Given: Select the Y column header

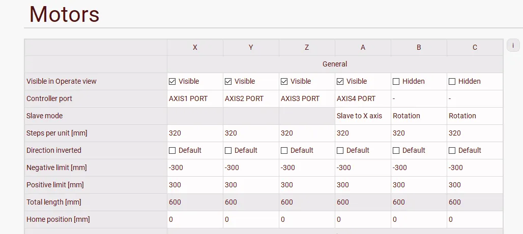Looking at the screenshot, I should click(251, 47).
